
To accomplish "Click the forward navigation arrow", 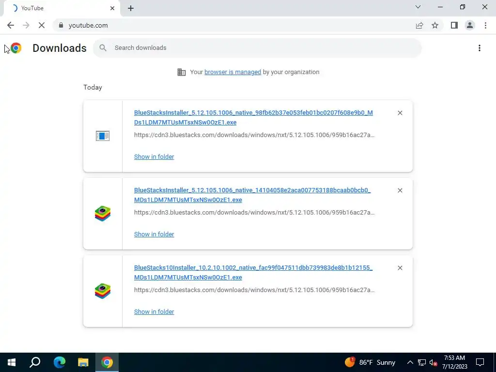I will (26, 25).
